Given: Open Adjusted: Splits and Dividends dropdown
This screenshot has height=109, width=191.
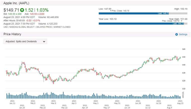Looking at the screenshot, I should tap(25, 41).
